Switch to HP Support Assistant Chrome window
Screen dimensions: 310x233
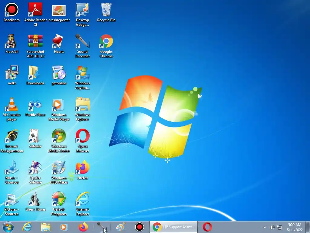(x=173, y=227)
